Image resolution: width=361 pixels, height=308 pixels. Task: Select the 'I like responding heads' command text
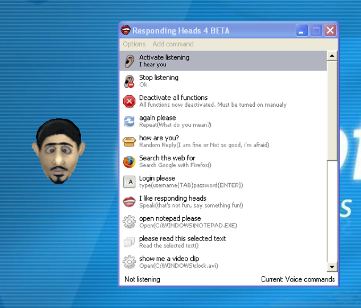173,199
